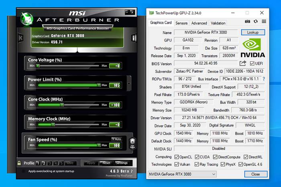This screenshot has width=281, height=187.
Task: Click the Device ID 10DE 2206 field
Action: (244, 71)
